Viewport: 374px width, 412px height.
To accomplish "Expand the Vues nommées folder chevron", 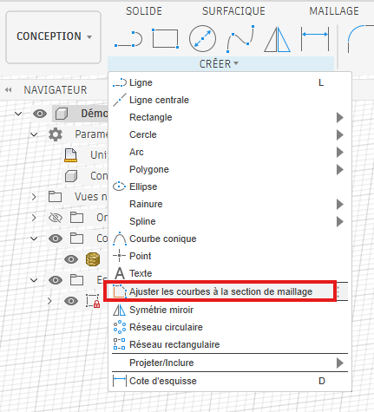I will click(34, 197).
